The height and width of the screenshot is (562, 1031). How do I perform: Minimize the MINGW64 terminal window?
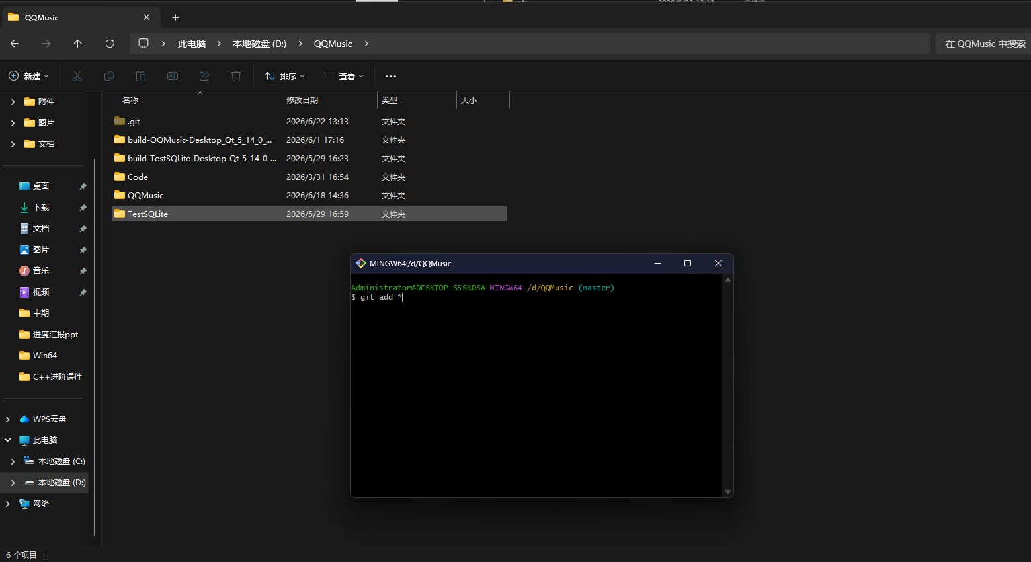658,263
